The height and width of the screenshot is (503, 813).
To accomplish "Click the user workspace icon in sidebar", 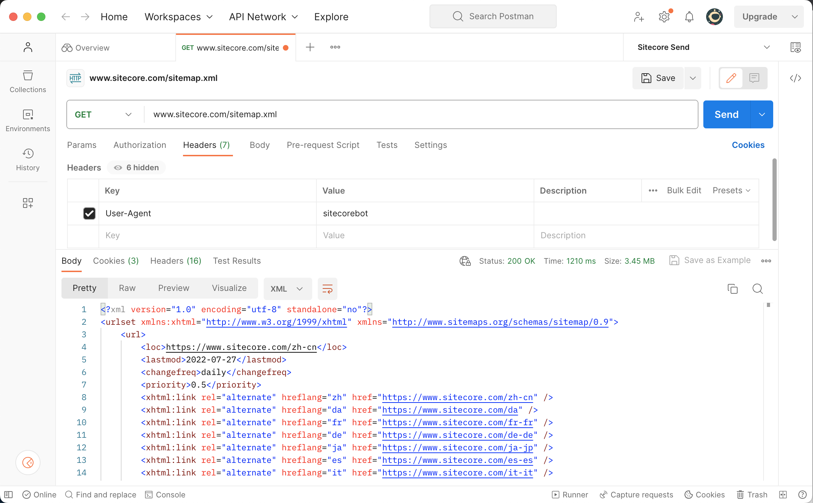I will tap(28, 47).
